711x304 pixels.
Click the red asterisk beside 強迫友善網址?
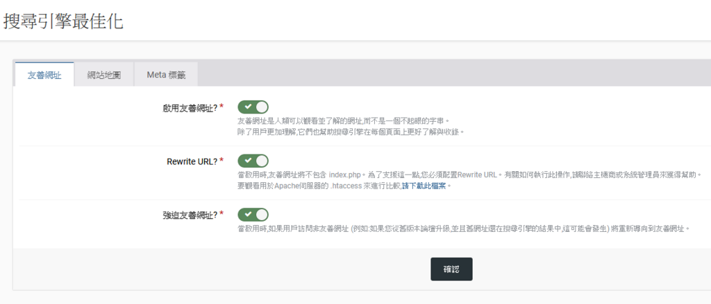click(x=221, y=215)
